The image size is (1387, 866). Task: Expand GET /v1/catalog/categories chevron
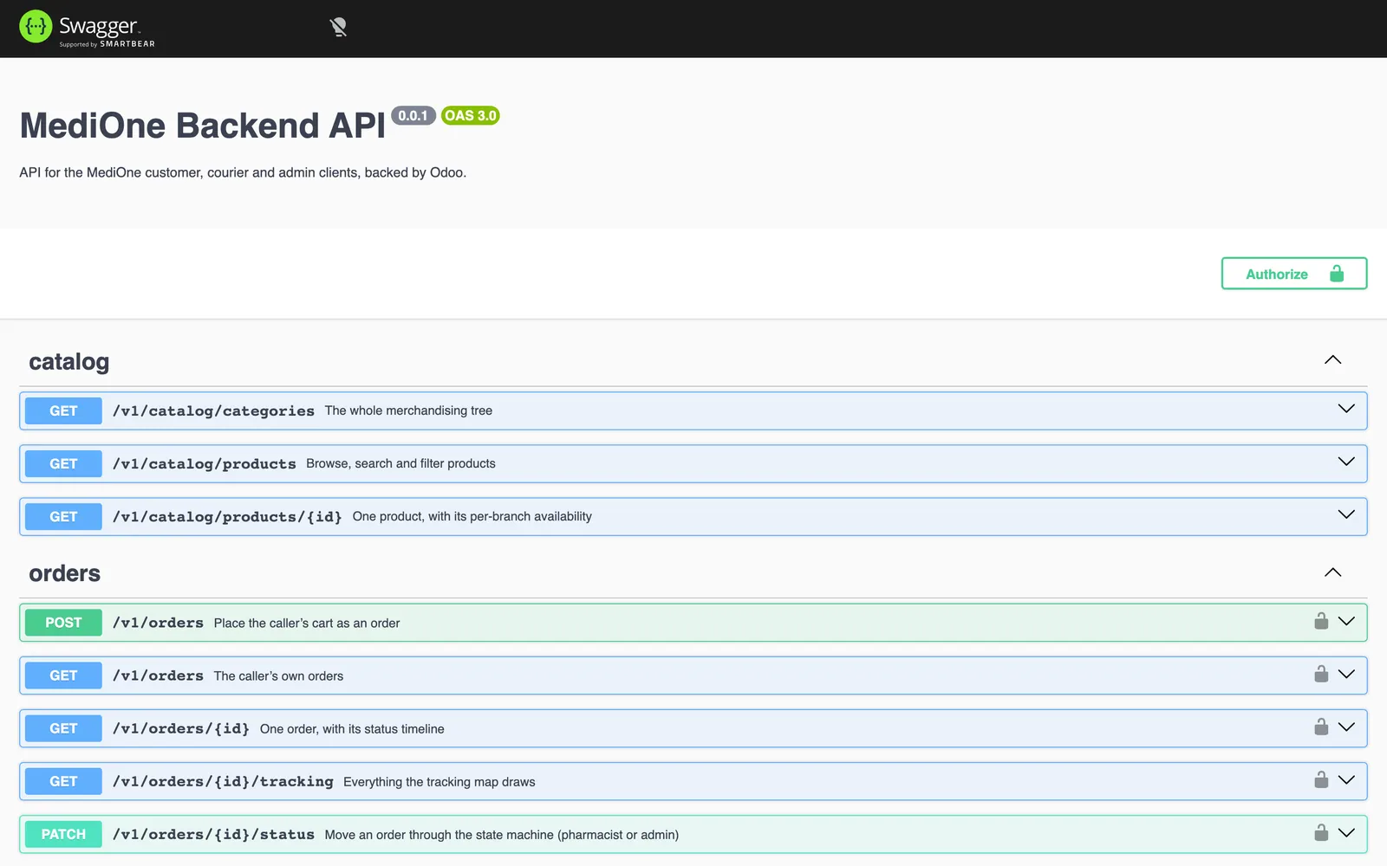coord(1345,409)
